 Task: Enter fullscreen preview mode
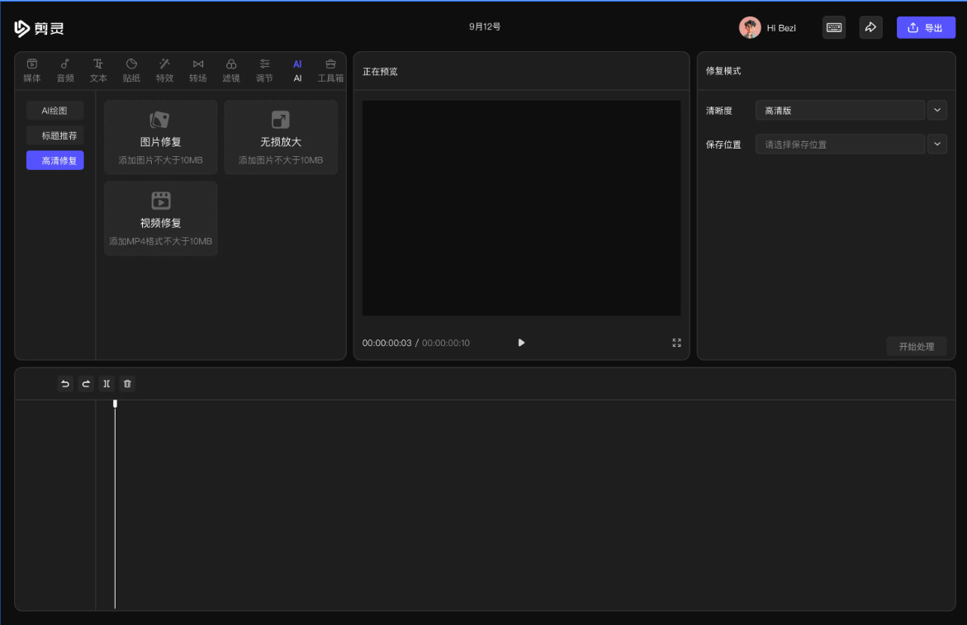click(x=676, y=343)
